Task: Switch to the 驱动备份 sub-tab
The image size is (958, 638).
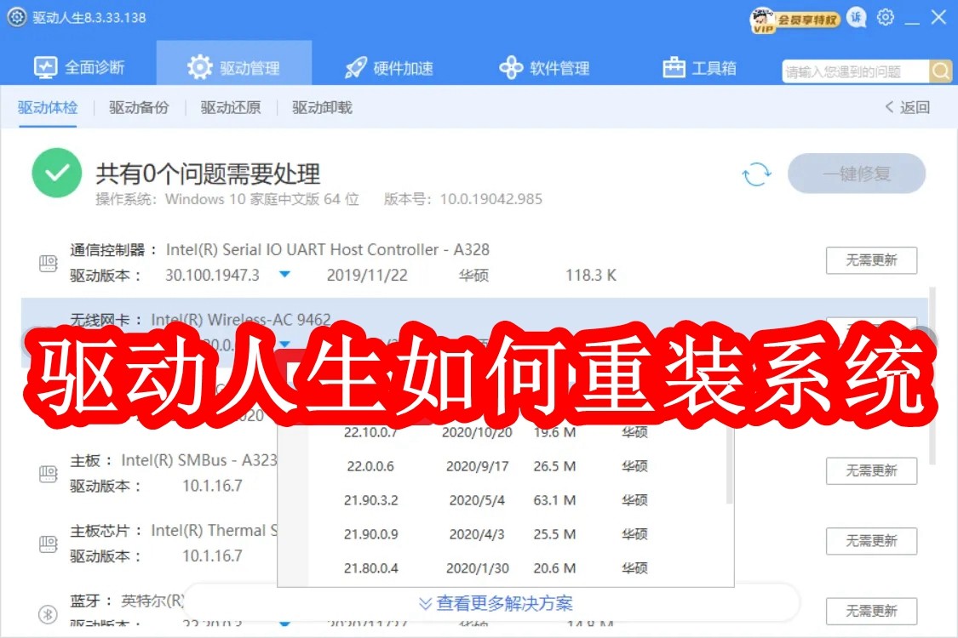Action: [140, 107]
